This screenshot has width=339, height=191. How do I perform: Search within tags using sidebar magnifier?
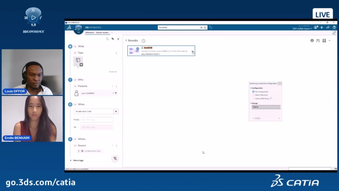pos(107,39)
